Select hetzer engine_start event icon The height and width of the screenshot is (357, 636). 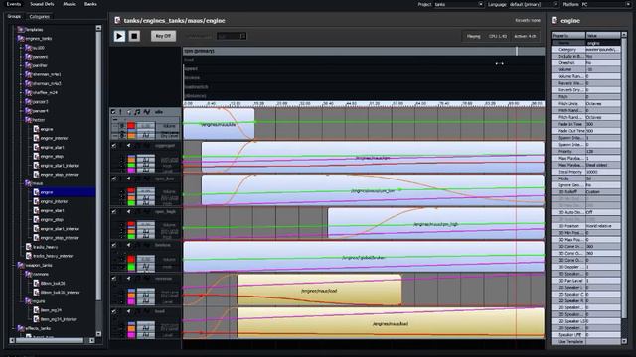[36, 148]
